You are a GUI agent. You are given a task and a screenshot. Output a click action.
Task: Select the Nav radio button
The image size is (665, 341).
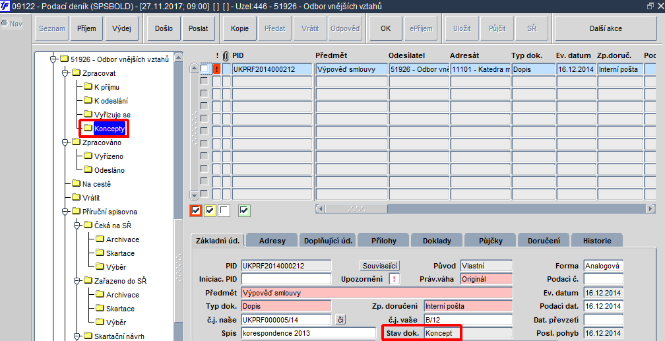[5, 24]
